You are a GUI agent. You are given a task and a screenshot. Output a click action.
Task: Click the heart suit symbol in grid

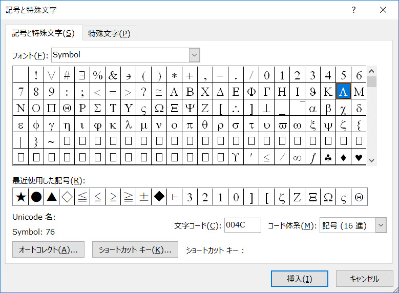(x=359, y=158)
